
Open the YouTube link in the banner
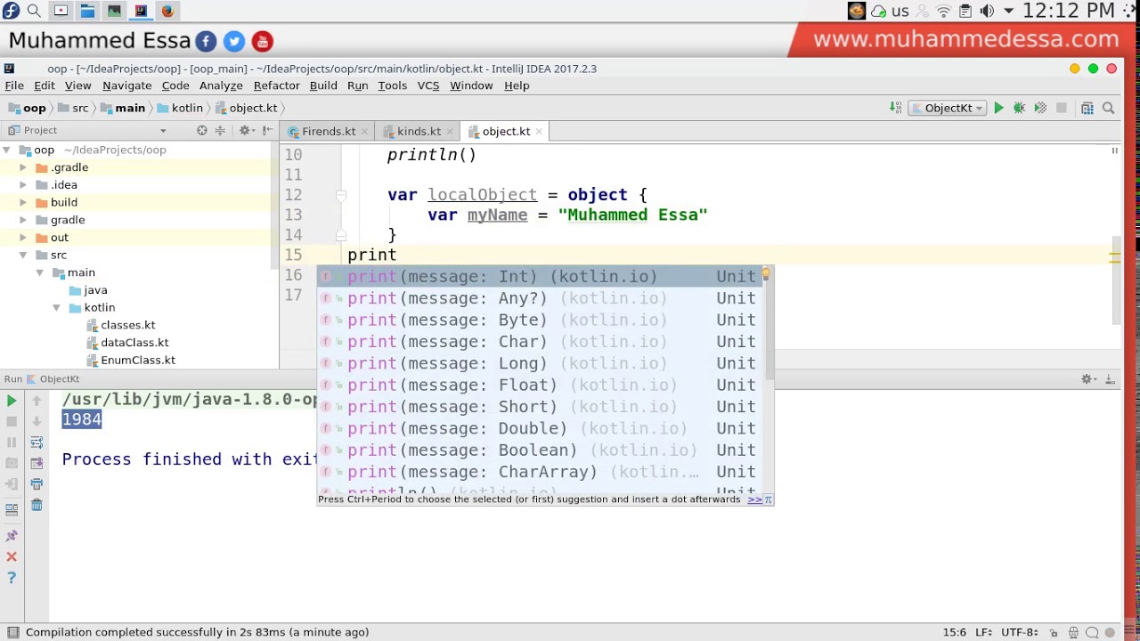262,41
